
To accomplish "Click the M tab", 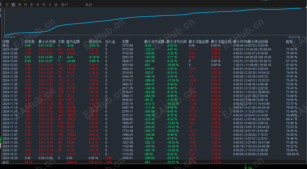I will (50, 5).
